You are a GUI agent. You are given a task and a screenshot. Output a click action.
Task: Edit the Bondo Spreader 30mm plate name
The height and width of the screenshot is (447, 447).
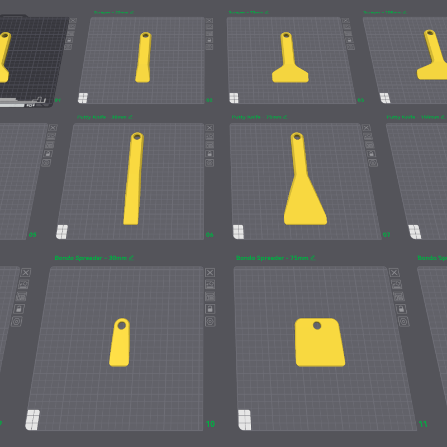pyautogui.click(x=131, y=258)
